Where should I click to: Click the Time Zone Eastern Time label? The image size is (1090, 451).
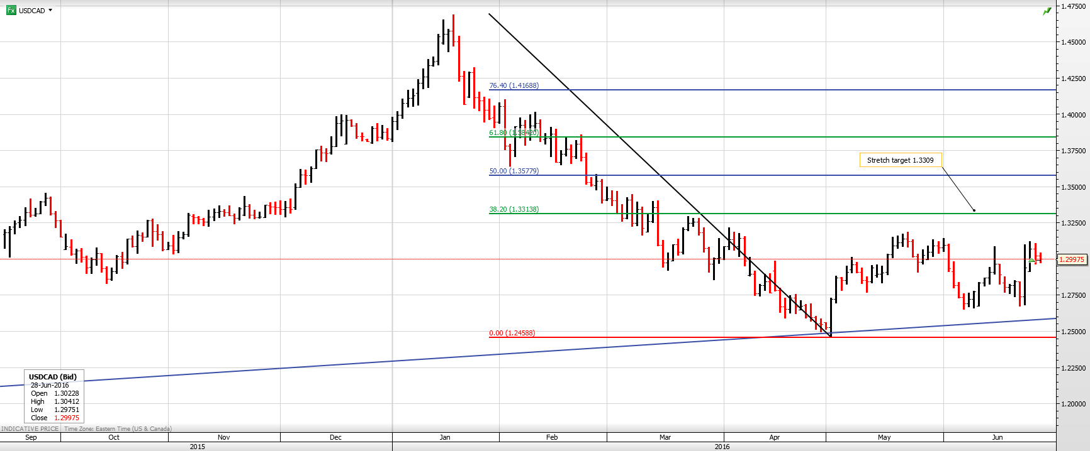point(118,429)
